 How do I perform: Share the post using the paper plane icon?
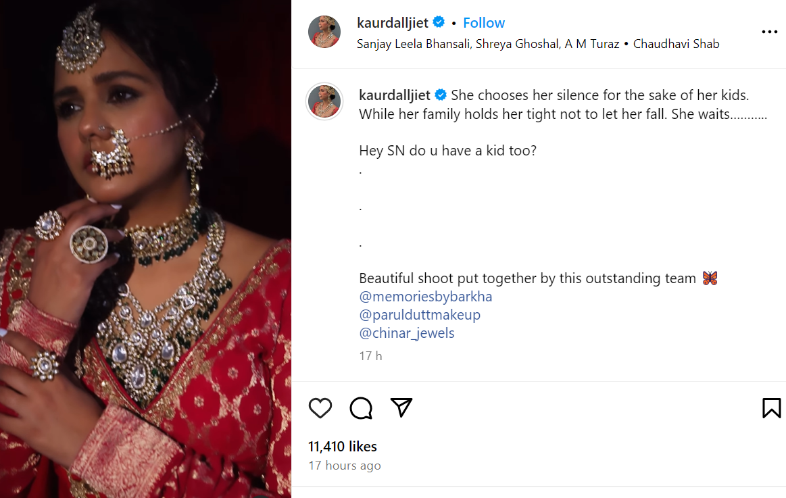click(401, 407)
